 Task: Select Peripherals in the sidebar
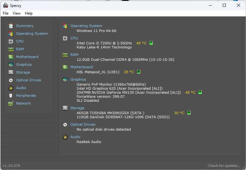(x=26, y=96)
